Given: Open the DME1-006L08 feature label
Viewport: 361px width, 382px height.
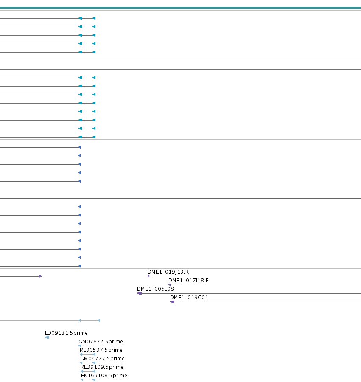Looking at the screenshot, I should point(155,289).
